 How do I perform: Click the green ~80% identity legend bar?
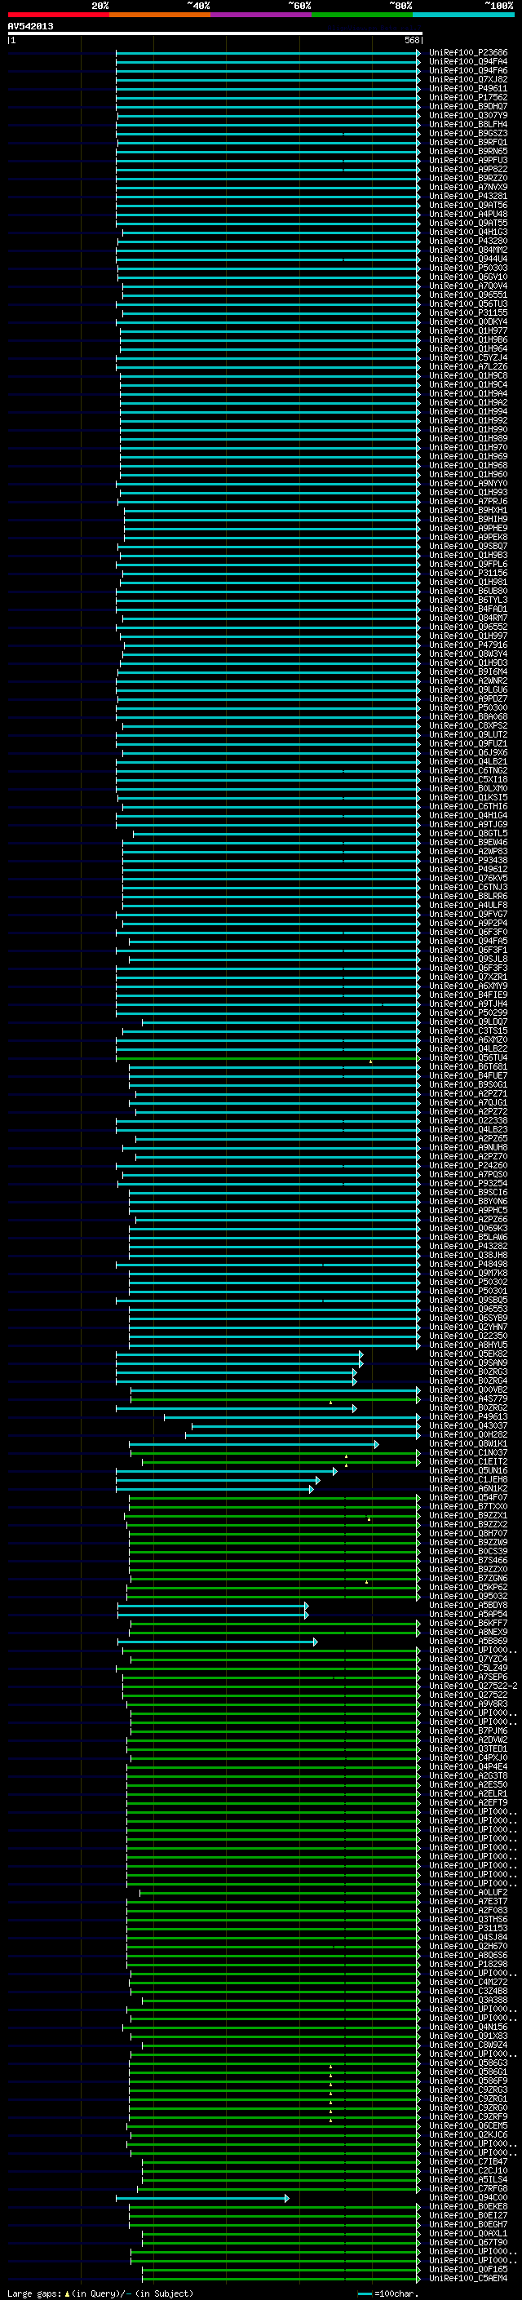click(x=362, y=15)
